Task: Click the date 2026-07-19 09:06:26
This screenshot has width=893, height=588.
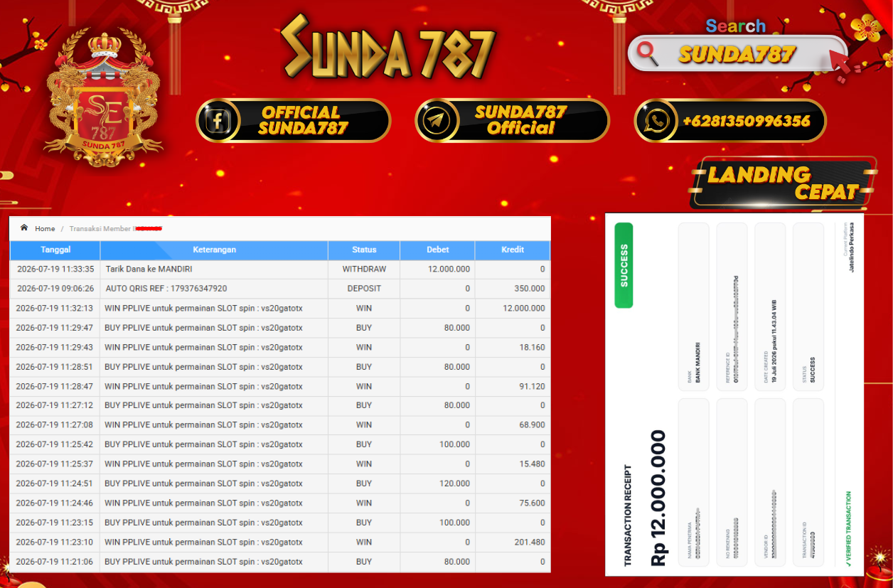Action: pos(55,289)
